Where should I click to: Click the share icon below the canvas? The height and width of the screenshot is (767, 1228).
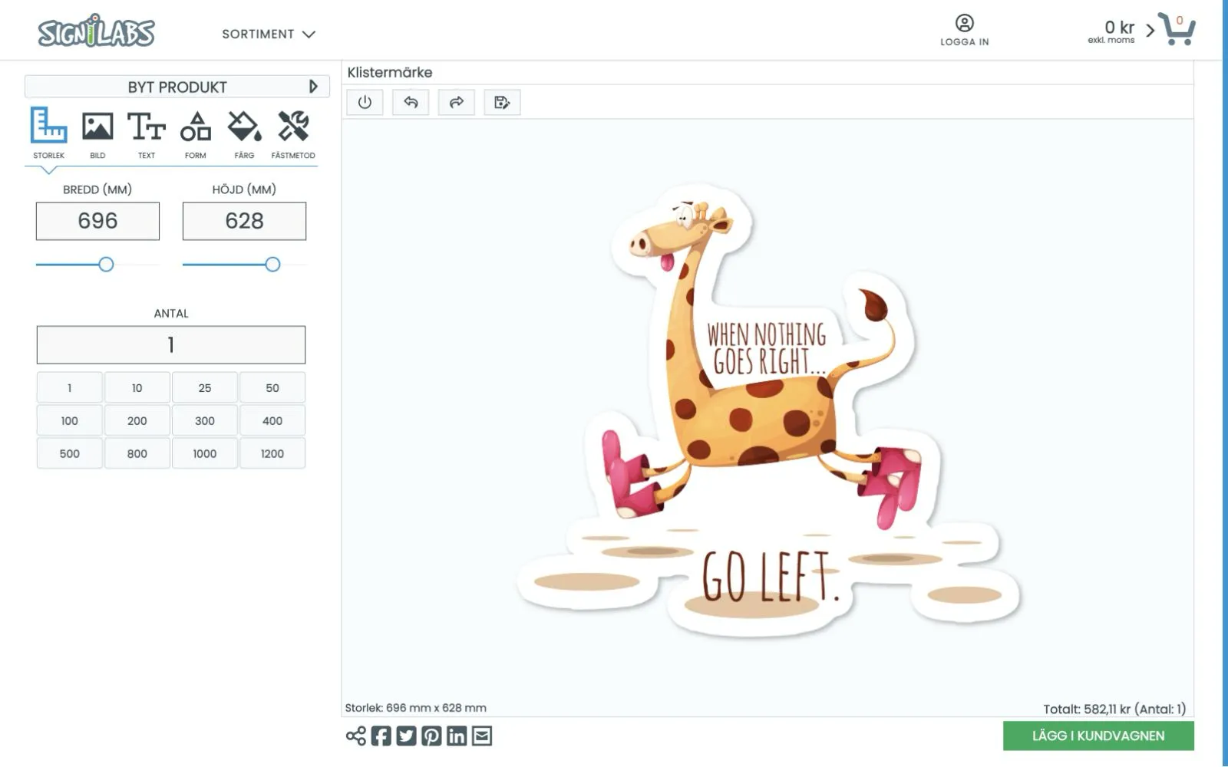pos(356,736)
